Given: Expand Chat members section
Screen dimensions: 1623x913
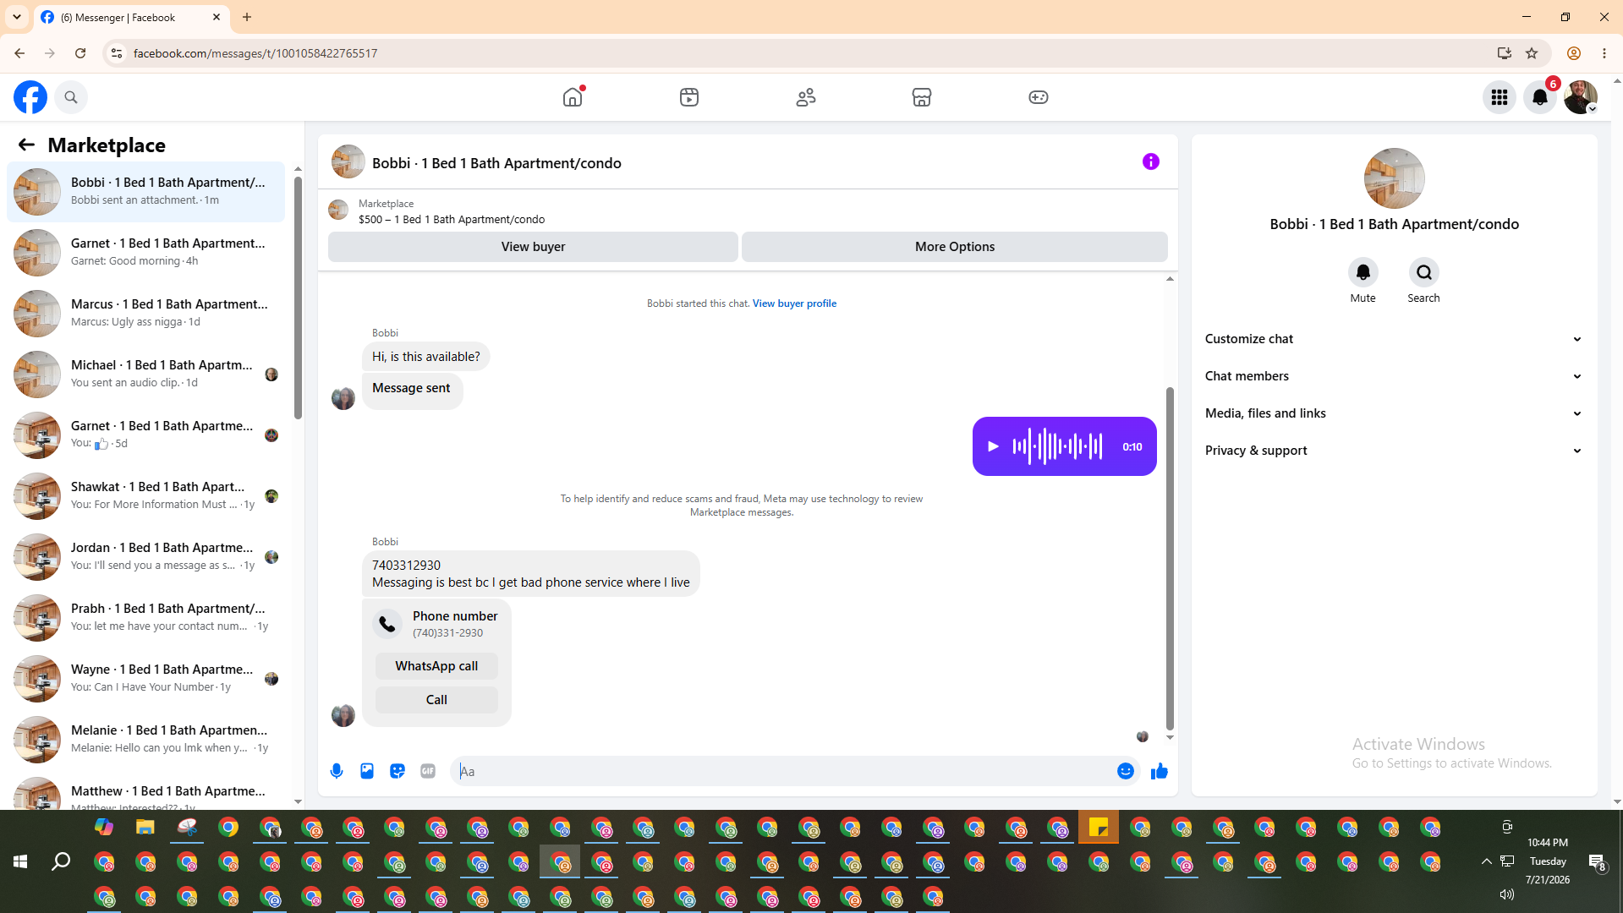Looking at the screenshot, I should pyautogui.click(x=1394, y=376).
